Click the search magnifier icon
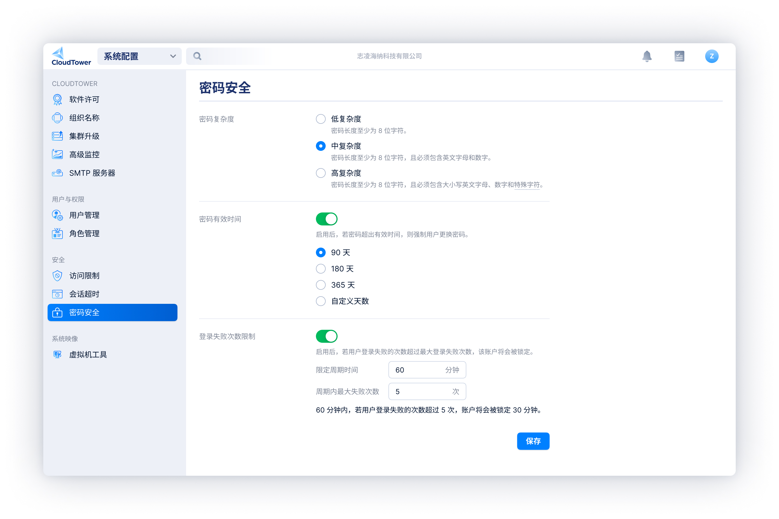 tap(197, 56)
